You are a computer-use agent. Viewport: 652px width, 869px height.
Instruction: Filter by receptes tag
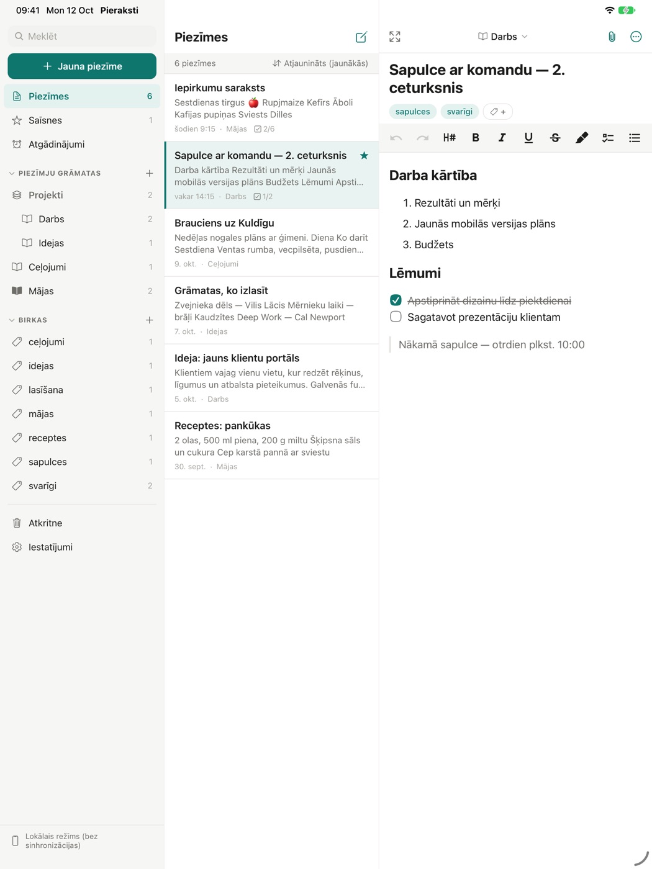coord(82,438)
